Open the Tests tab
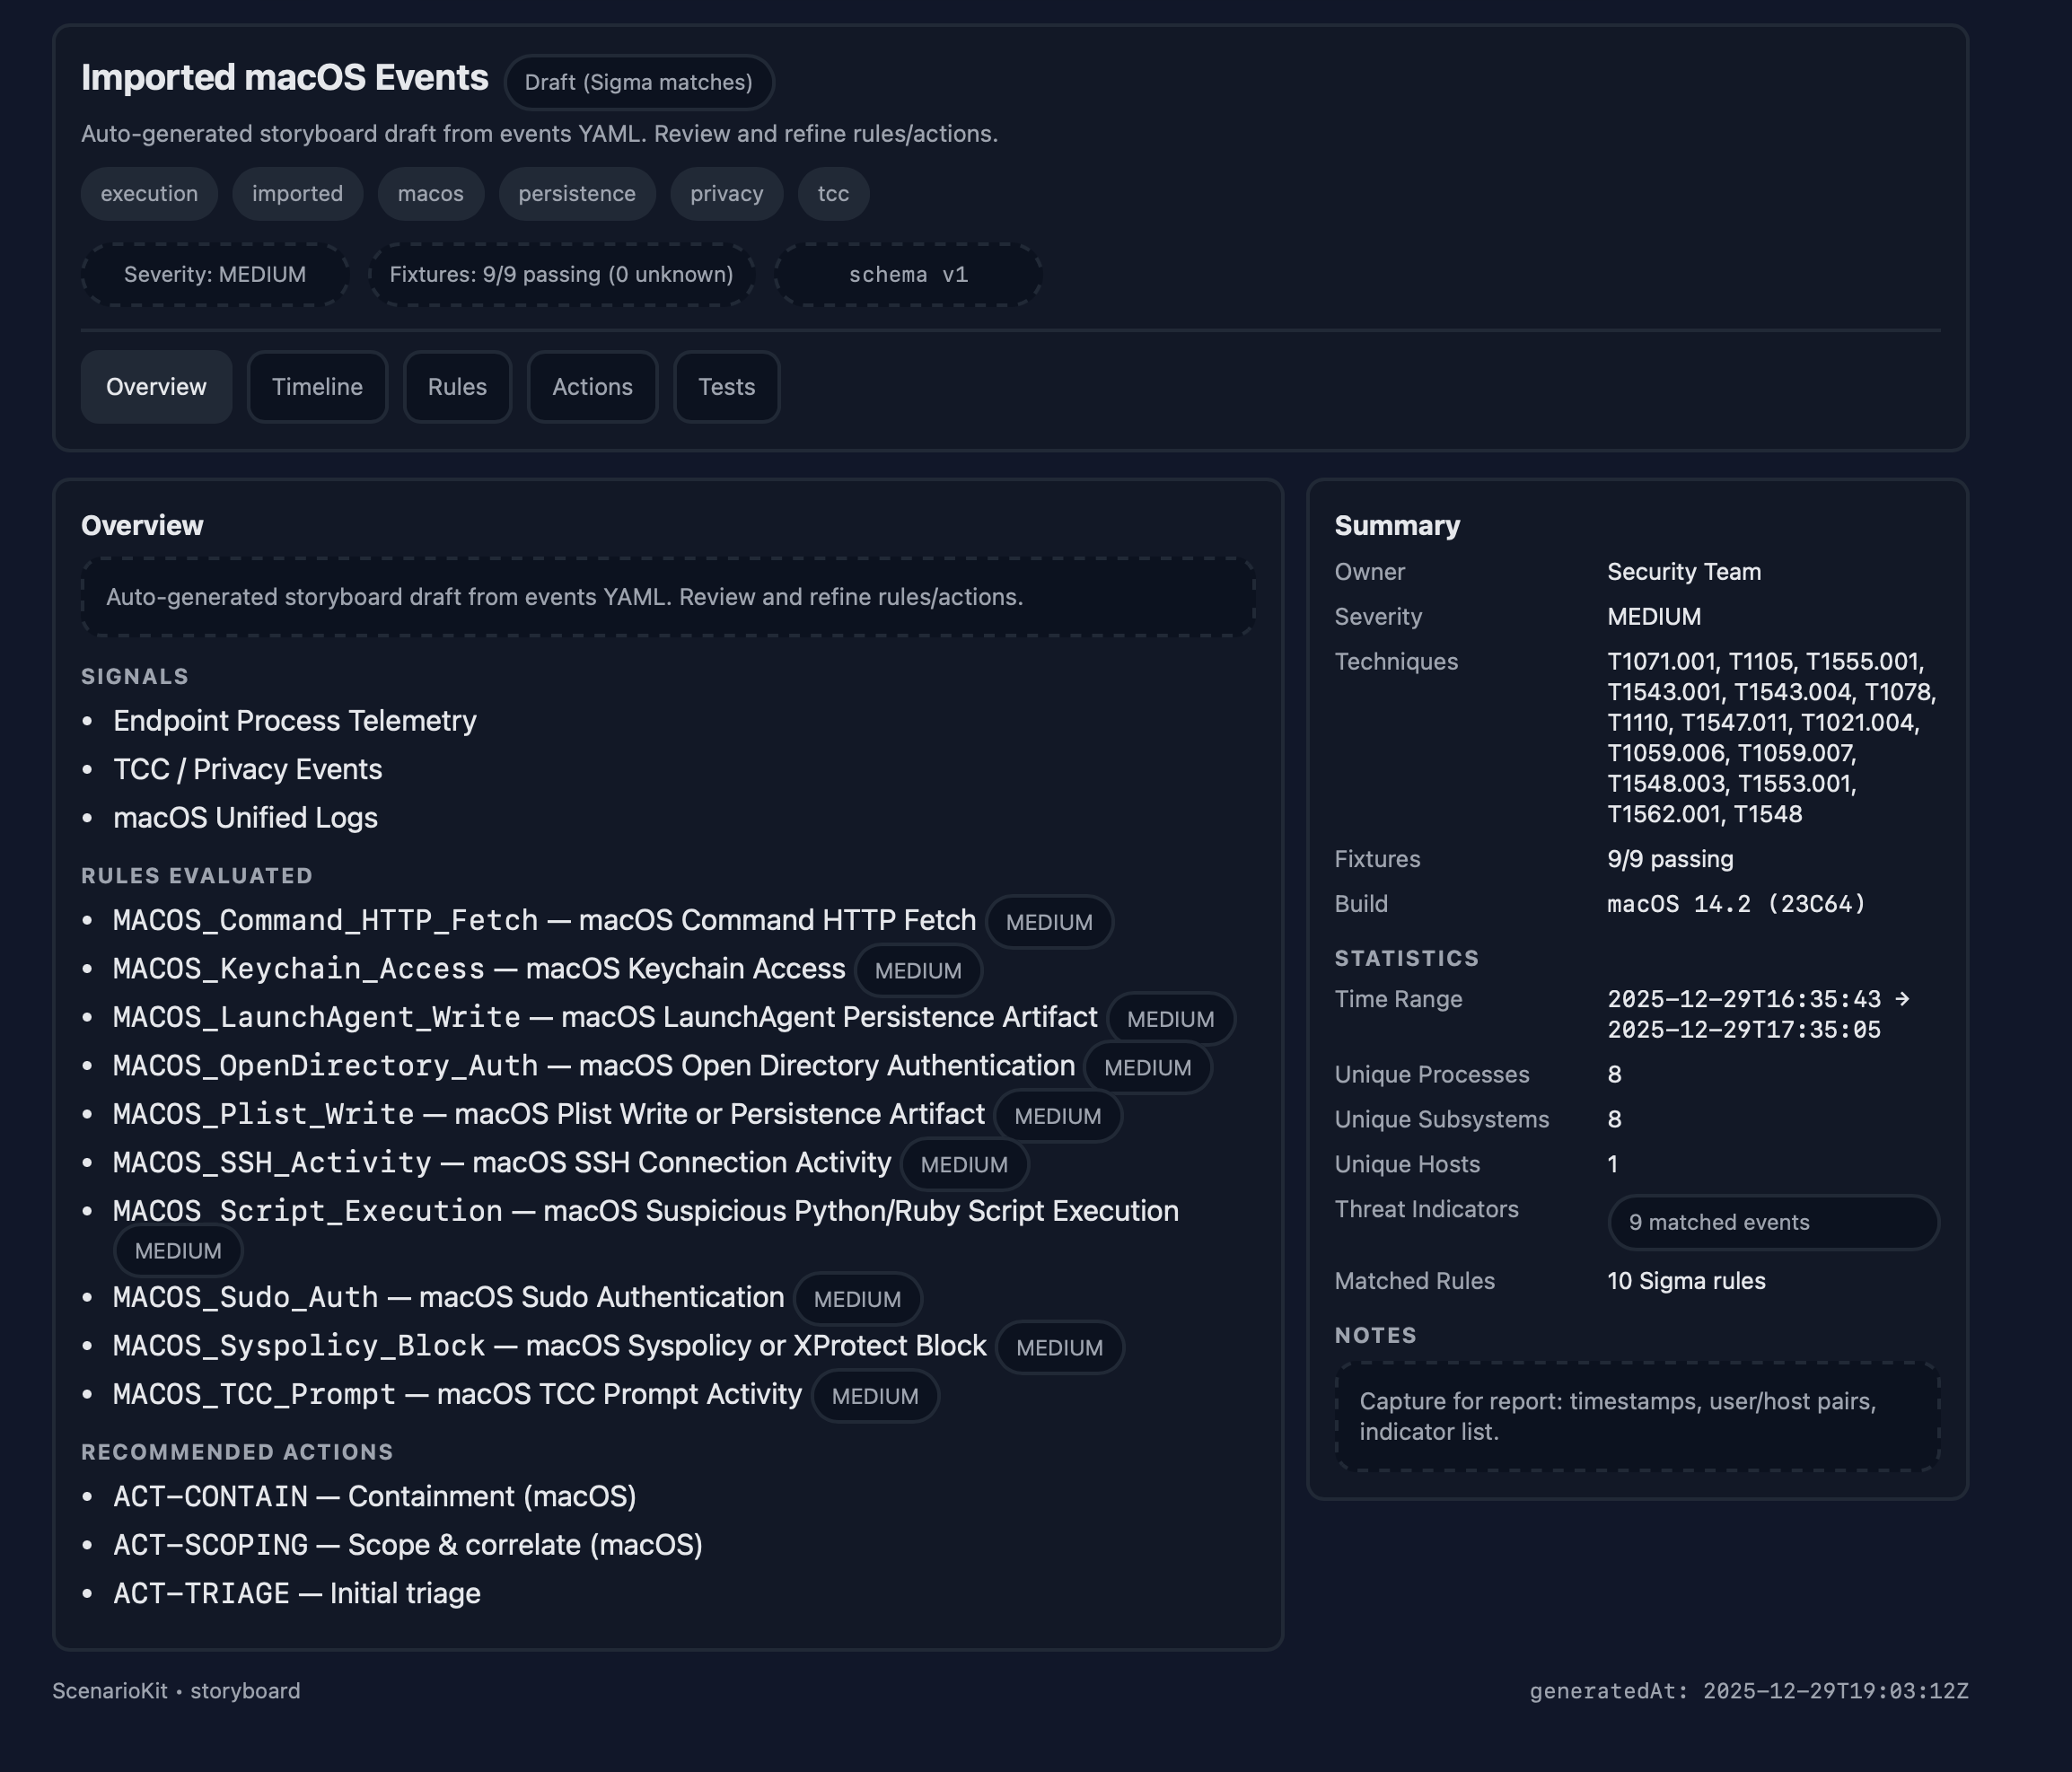The width and height of the screenshot is (2072, 1772). click(726, 387)
